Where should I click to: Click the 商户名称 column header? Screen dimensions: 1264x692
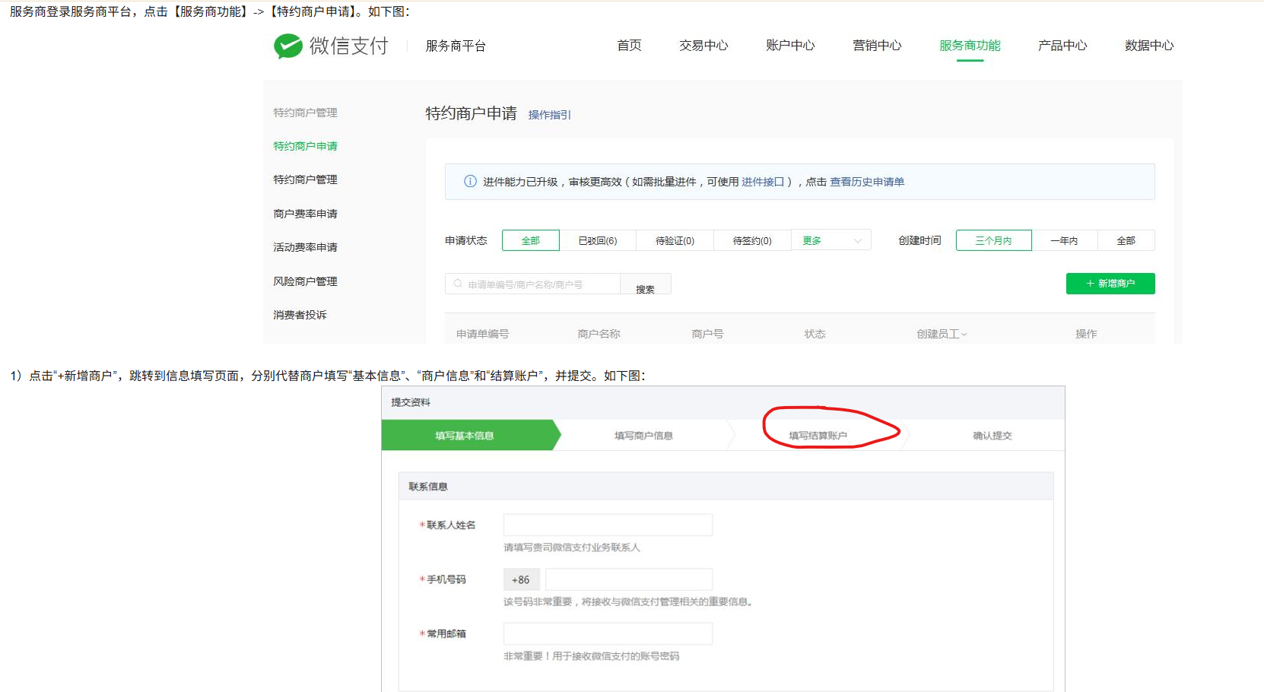[599, 334]
